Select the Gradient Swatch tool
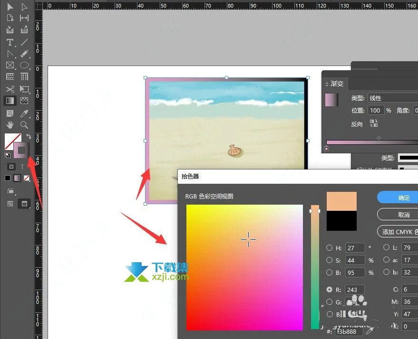Screen dimensions: 418x339 (x=10, y=101)
